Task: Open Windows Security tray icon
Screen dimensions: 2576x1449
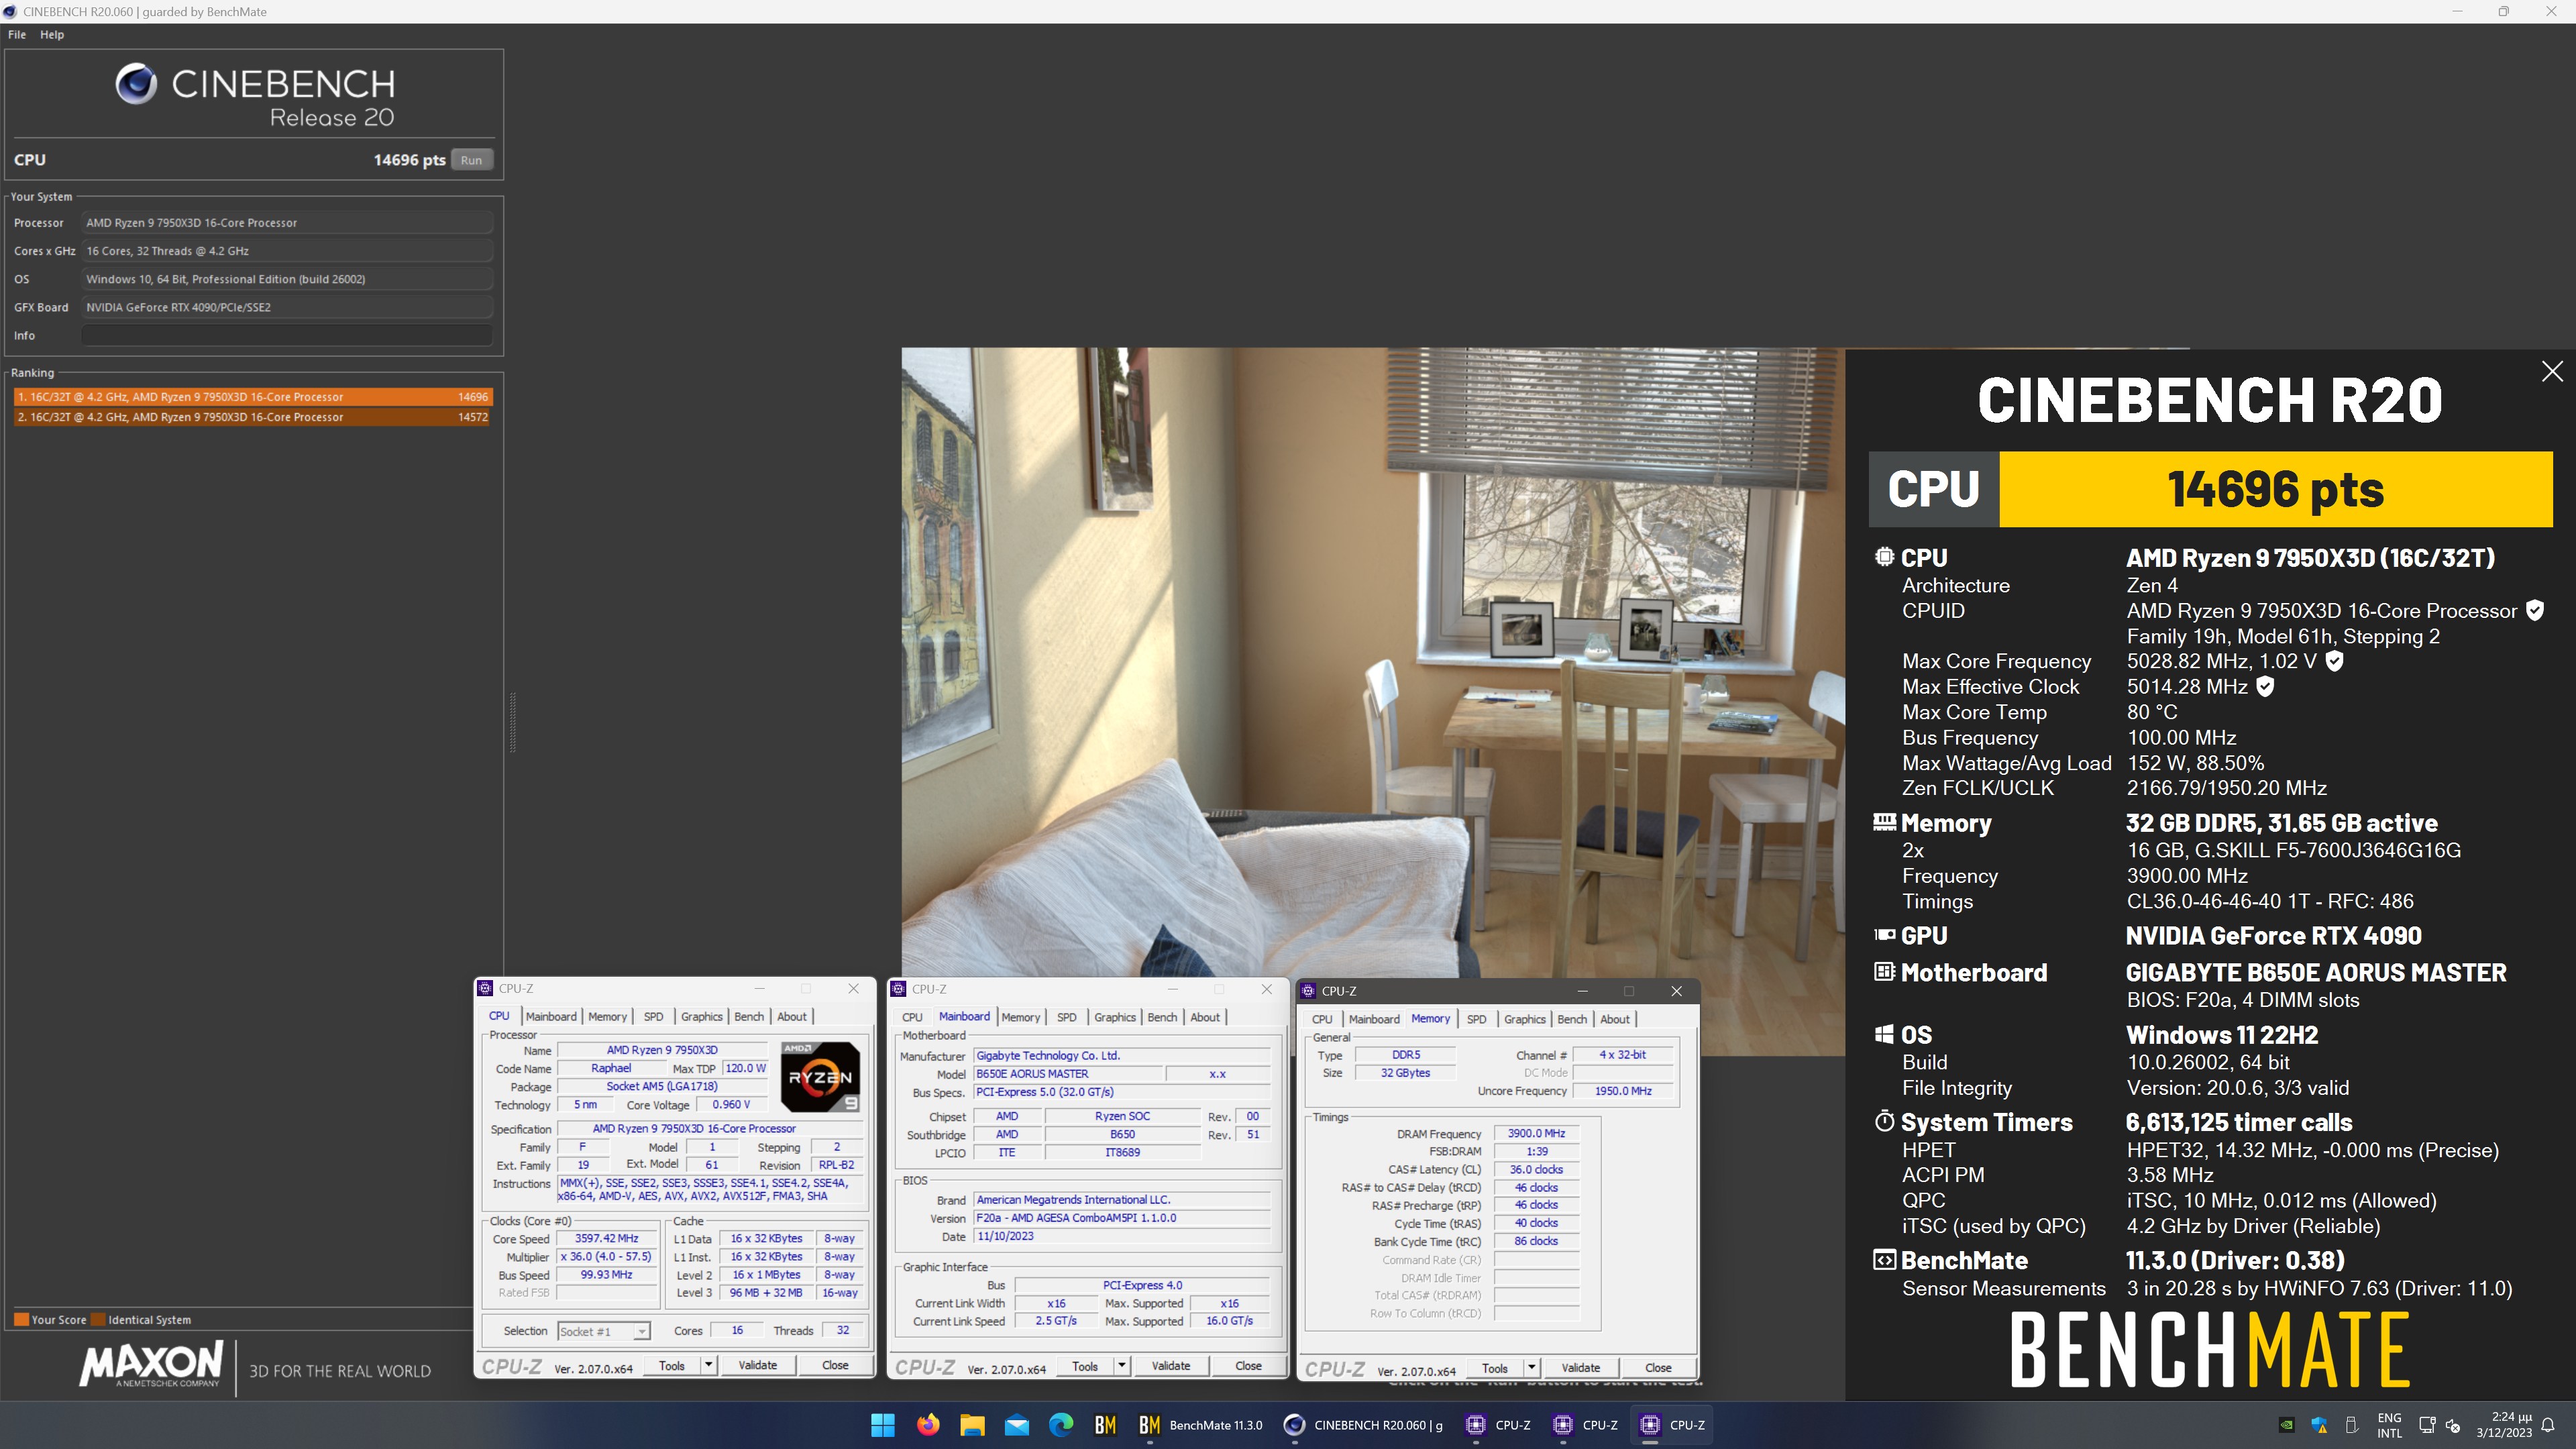Action: [2319, 1425]
